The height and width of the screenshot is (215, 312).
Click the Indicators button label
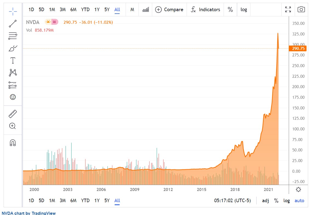[x=210, y=10]
